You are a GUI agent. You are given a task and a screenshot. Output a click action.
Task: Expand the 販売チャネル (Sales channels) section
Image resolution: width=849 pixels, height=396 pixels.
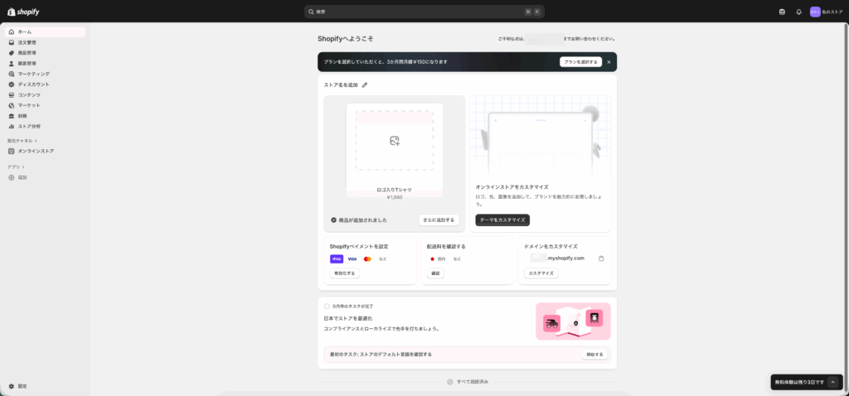click(x=36, y=141)
